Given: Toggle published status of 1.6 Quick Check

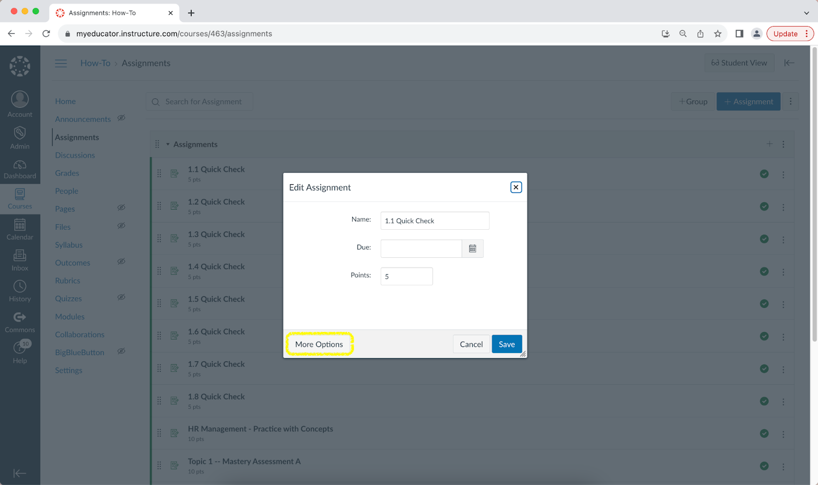Looking at the screenshot, I should [764, 336].
